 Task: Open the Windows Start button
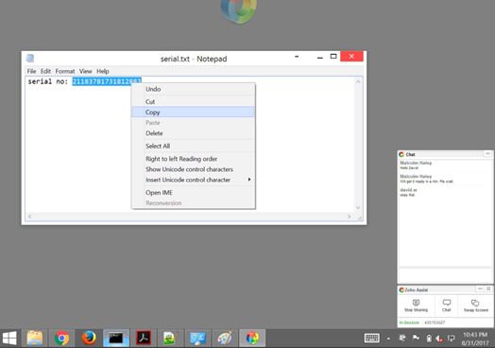[x=9, y=338]
